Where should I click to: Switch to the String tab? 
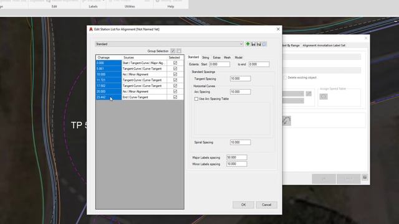(x=206, y=58)
